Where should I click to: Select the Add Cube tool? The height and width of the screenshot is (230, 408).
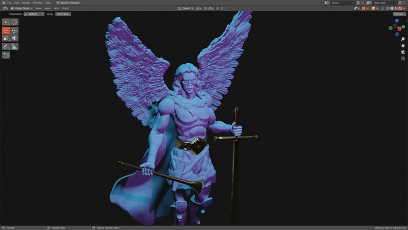(x=6, y=55)
